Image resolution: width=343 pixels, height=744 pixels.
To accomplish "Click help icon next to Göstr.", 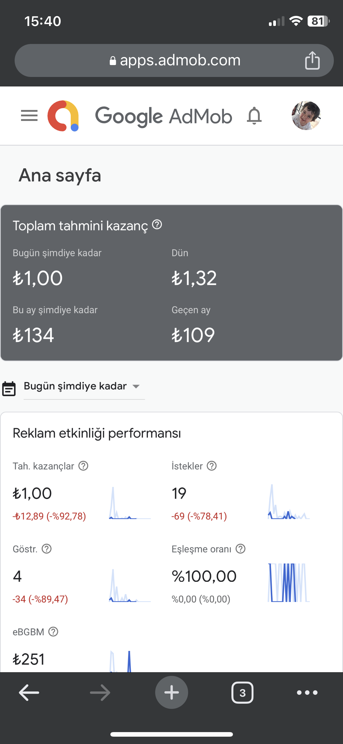I will pyautogui.click(x=47, y=549).
